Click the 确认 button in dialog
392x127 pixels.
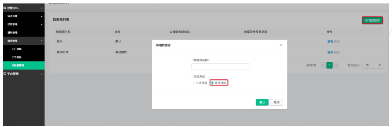click(262, 102)
